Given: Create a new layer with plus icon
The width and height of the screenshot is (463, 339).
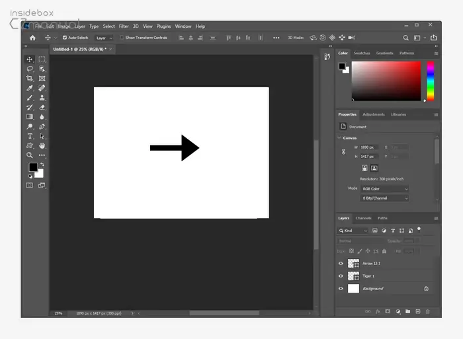Looking at the screenshot, I should pyautogui.click(x=417, y=311).
